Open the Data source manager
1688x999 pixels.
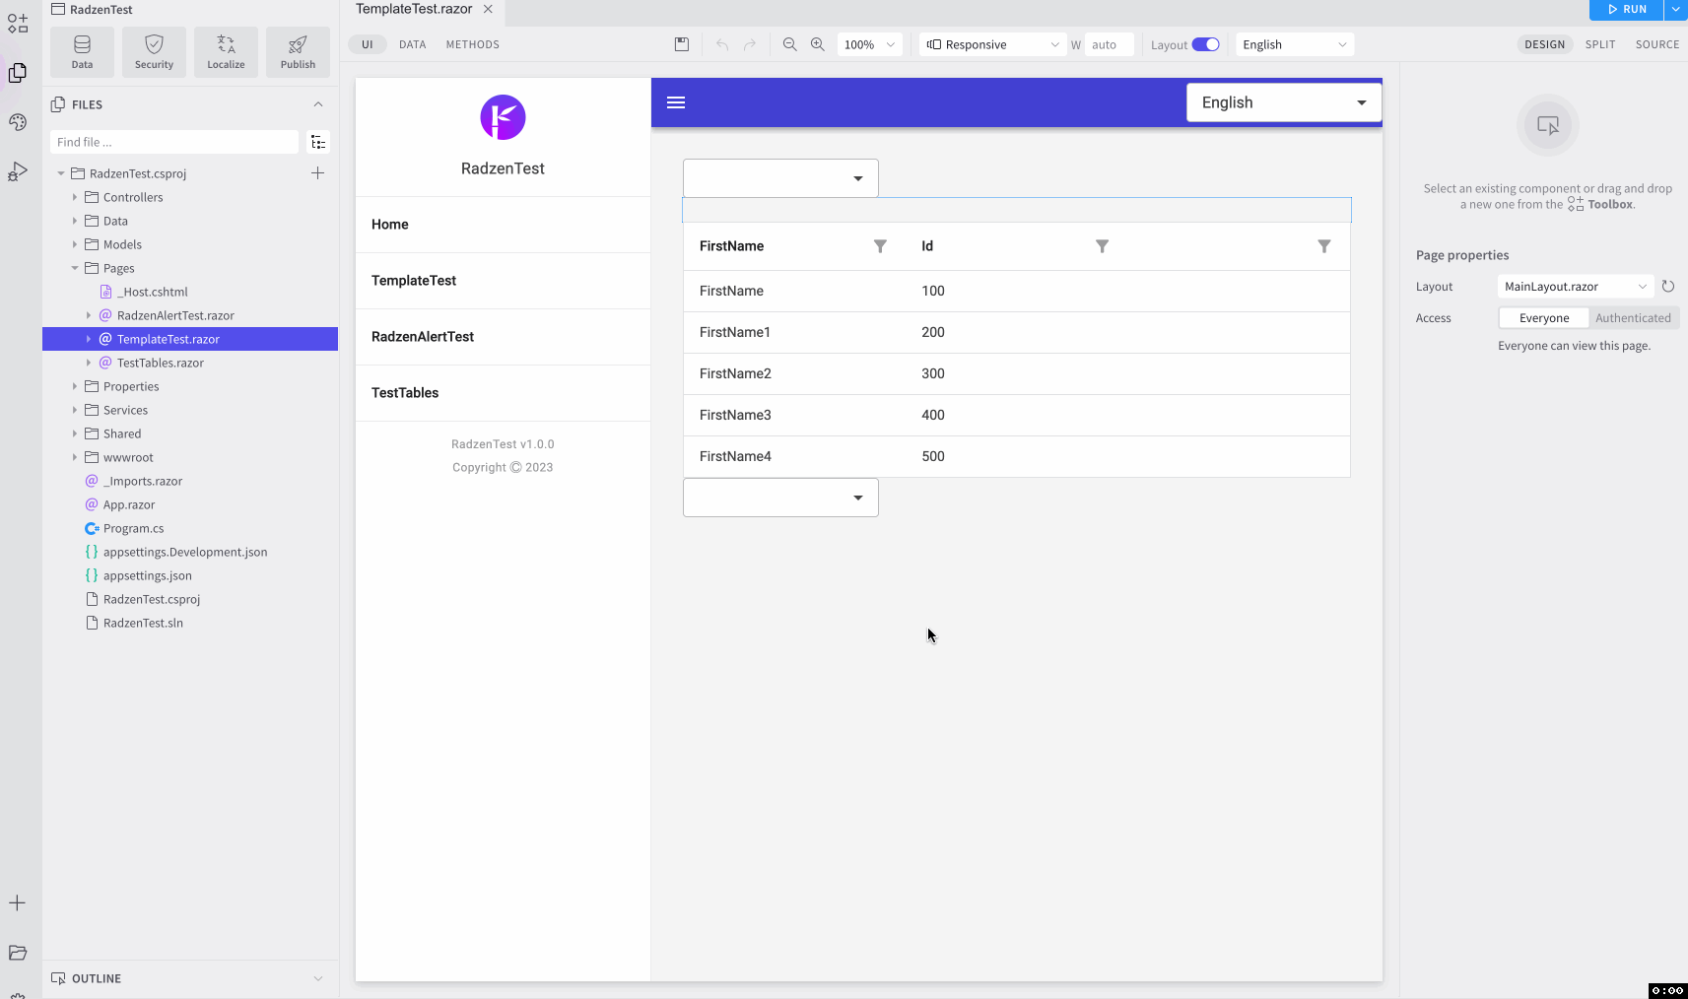coord(82,51)
